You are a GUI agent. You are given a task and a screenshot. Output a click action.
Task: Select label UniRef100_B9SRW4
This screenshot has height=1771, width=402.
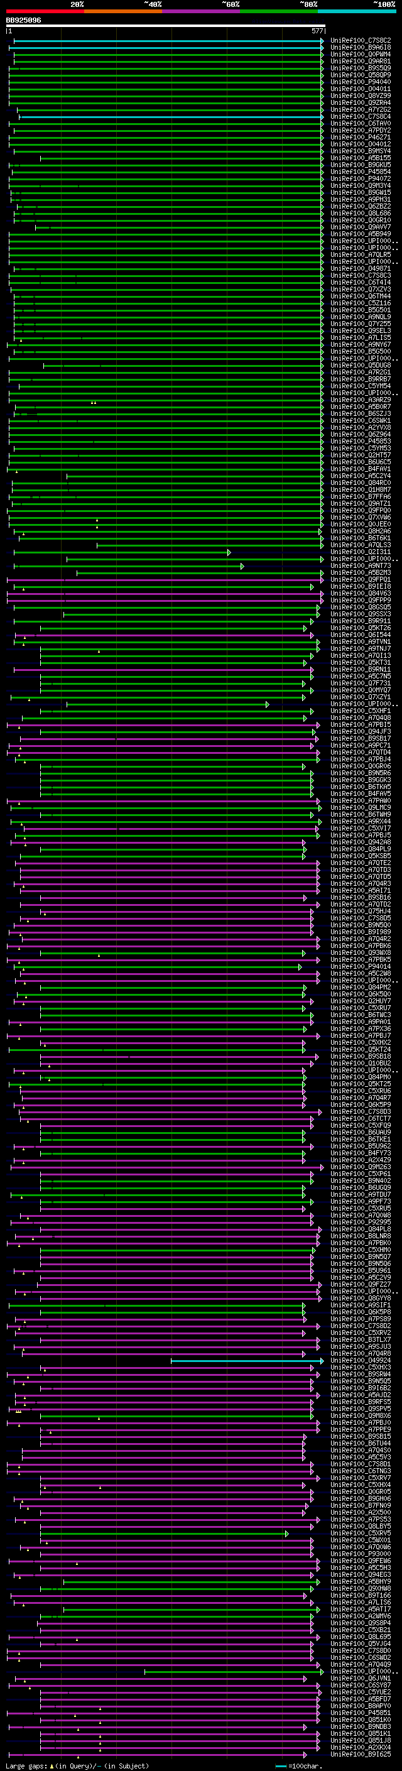pos(361,1375)
